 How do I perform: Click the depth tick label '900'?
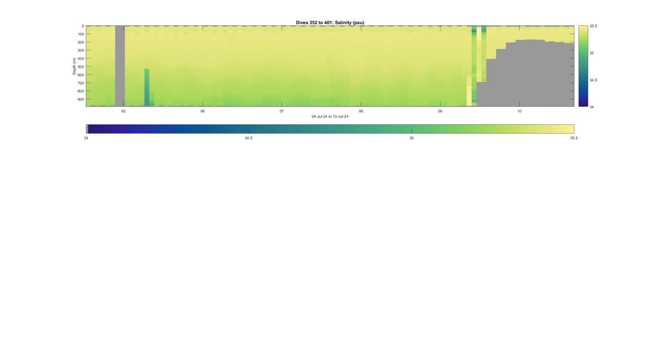pyautogui.click(x=80, y=100)
